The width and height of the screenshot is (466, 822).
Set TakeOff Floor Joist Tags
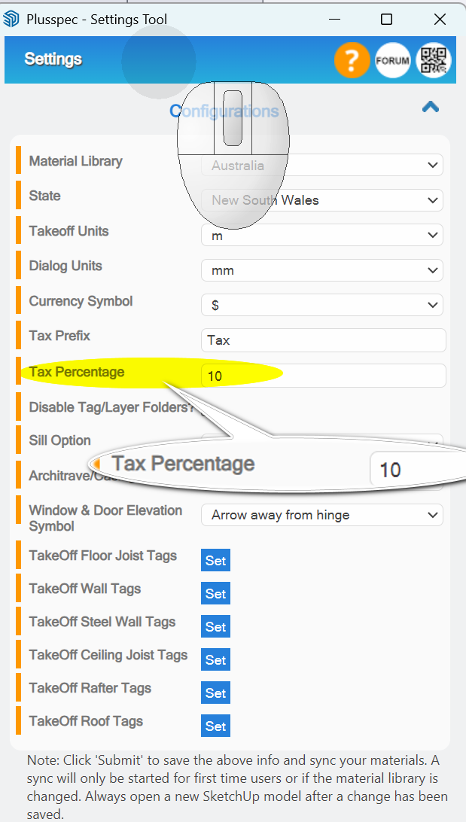215,560
